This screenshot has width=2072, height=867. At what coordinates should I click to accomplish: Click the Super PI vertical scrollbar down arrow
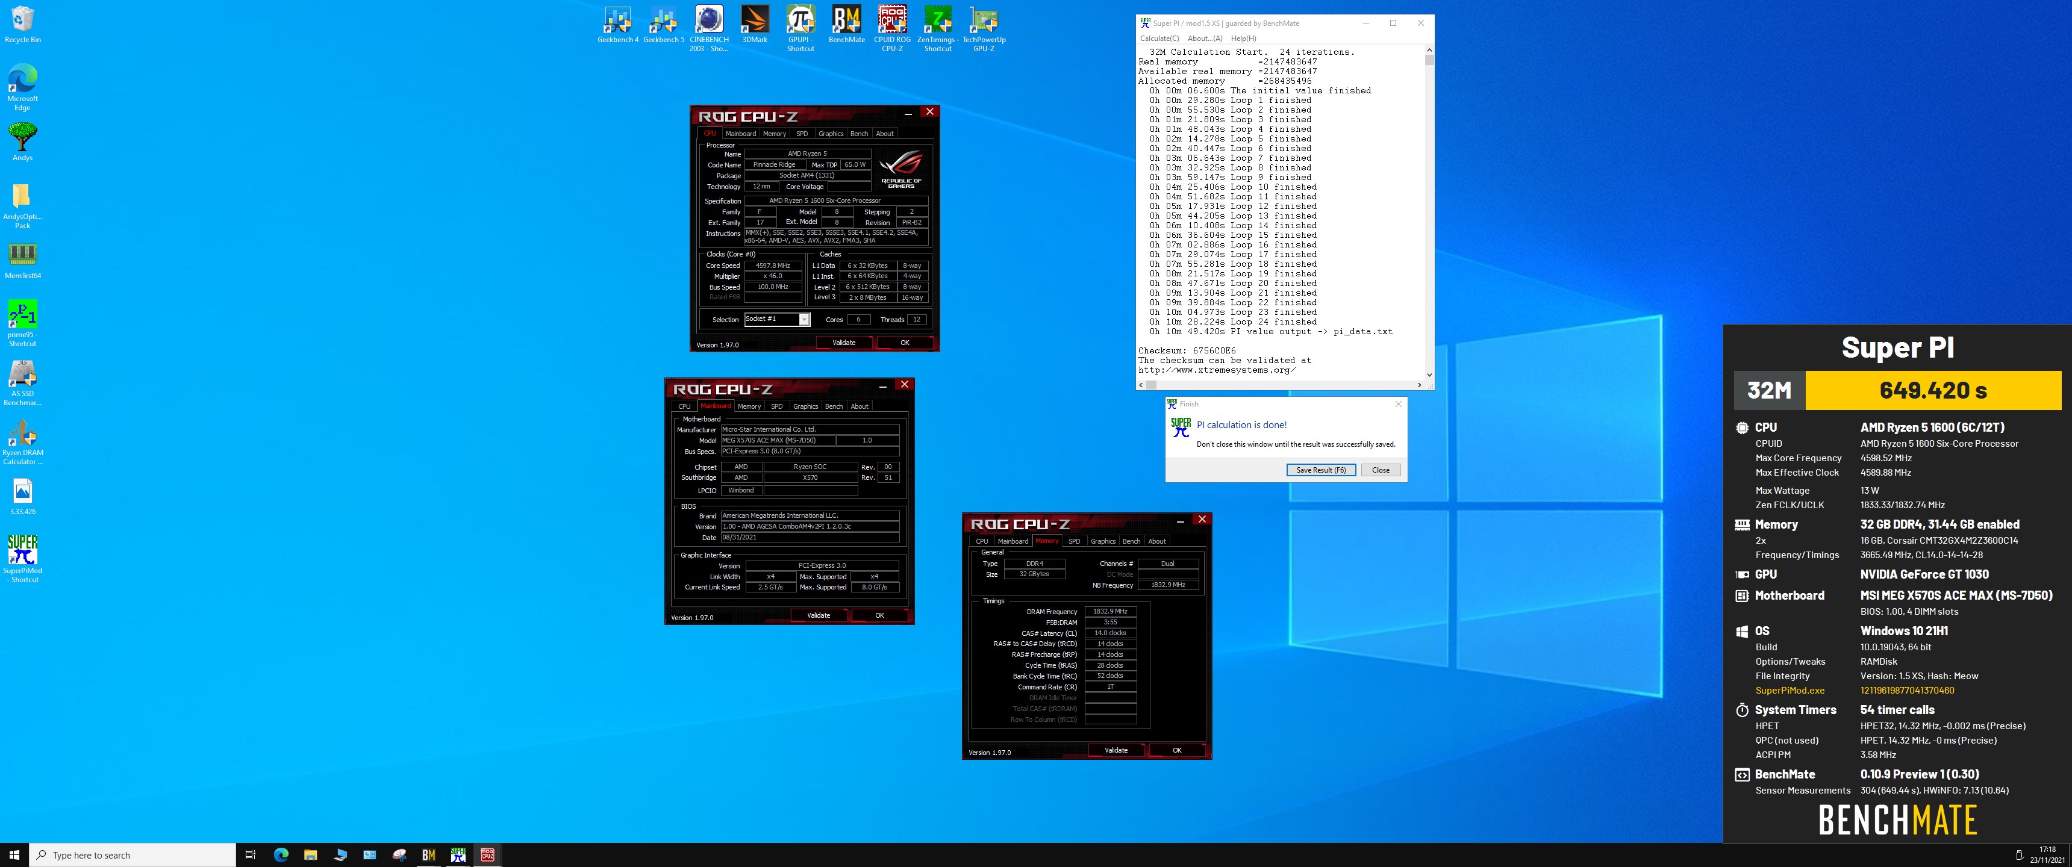coord(1429,374)
